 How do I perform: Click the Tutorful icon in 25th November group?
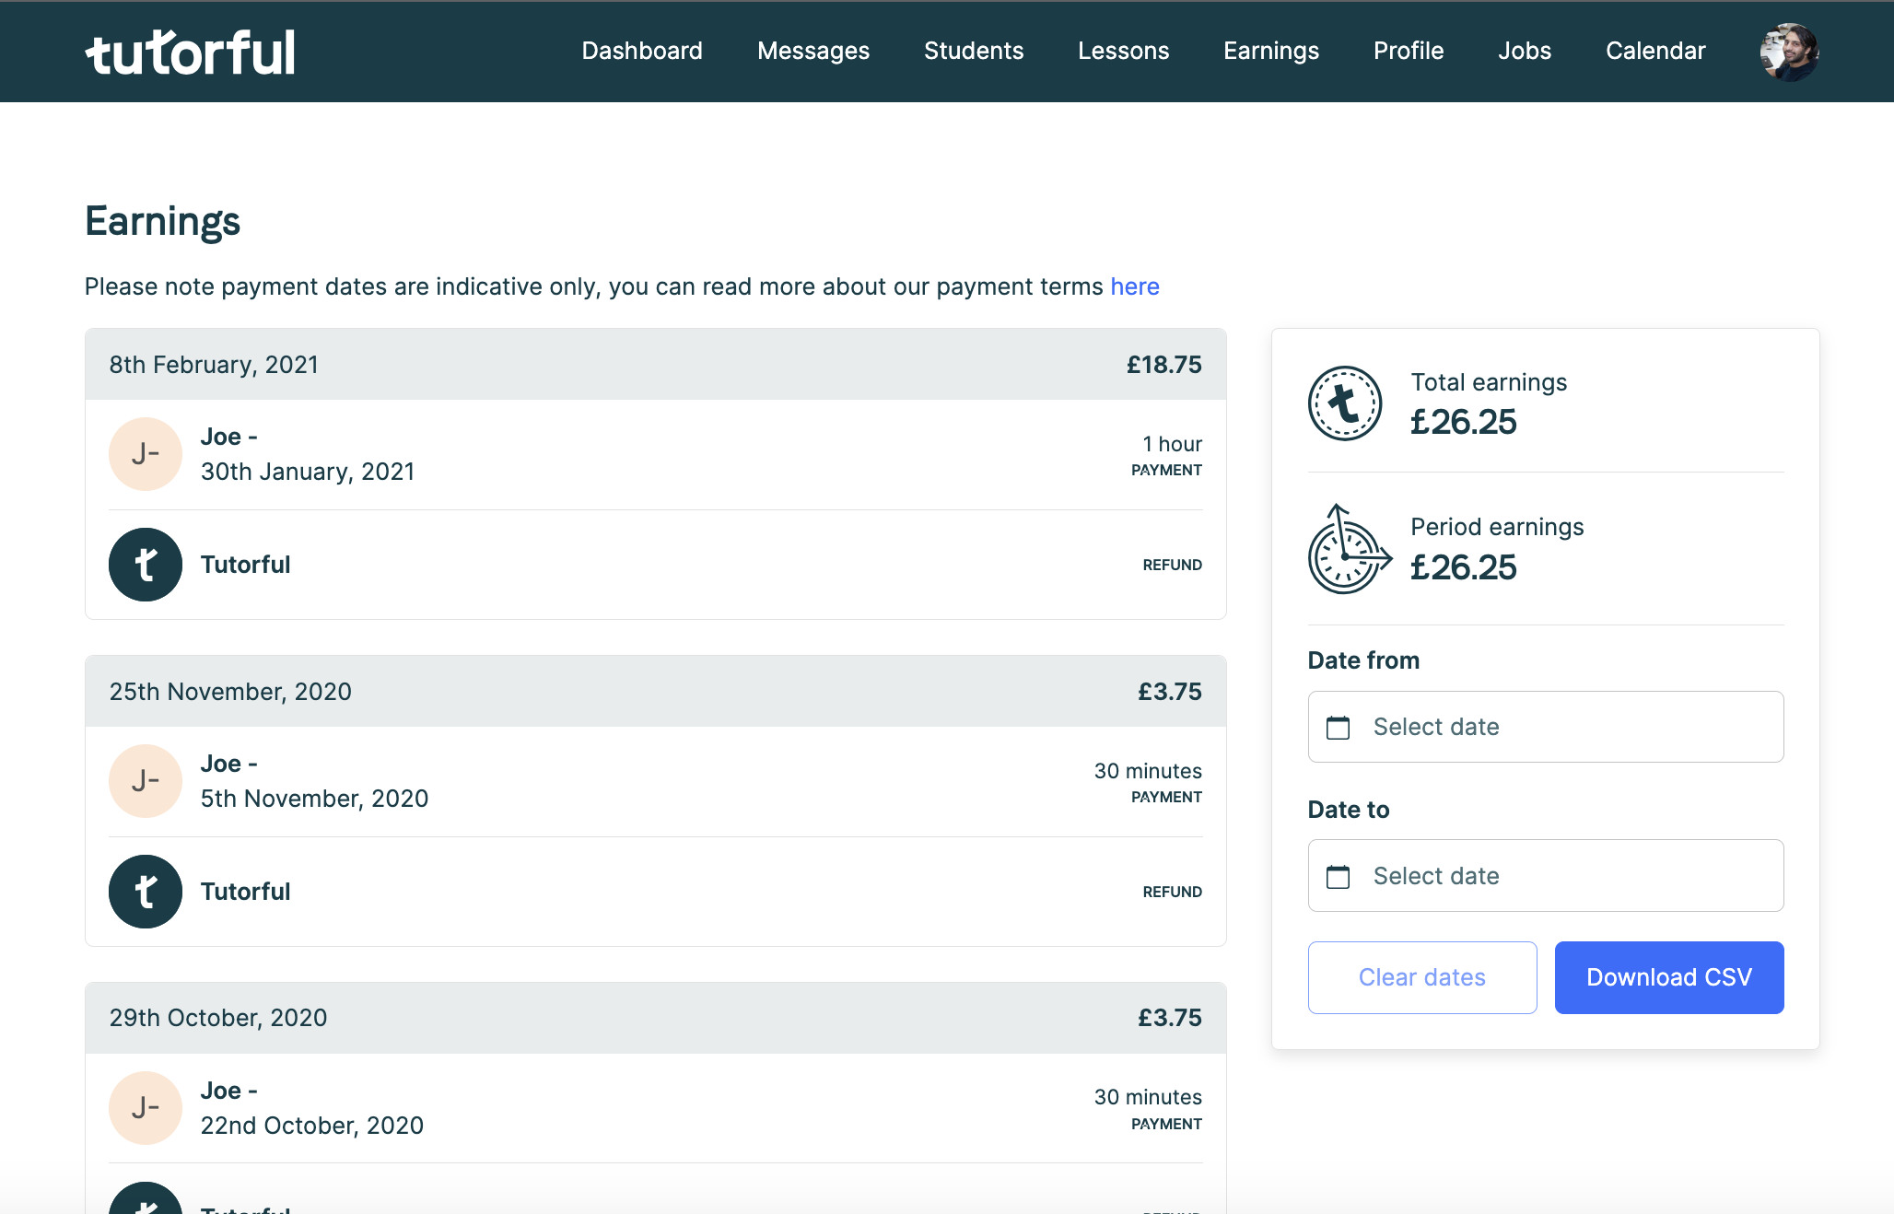pyautogui.click(x=146, y=892)
